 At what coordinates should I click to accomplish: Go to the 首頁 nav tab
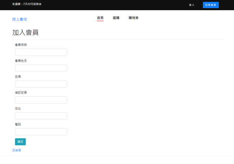(x=100, y=18)
